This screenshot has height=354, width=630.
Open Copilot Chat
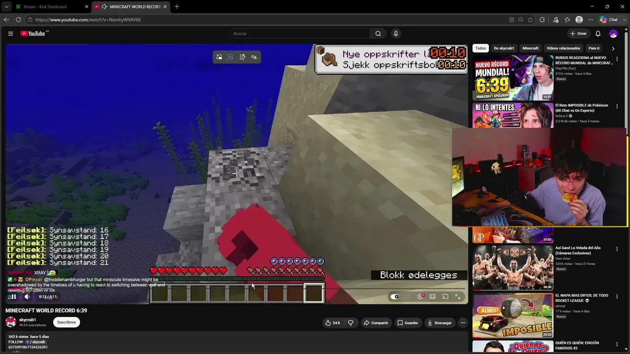pos(609,20)
